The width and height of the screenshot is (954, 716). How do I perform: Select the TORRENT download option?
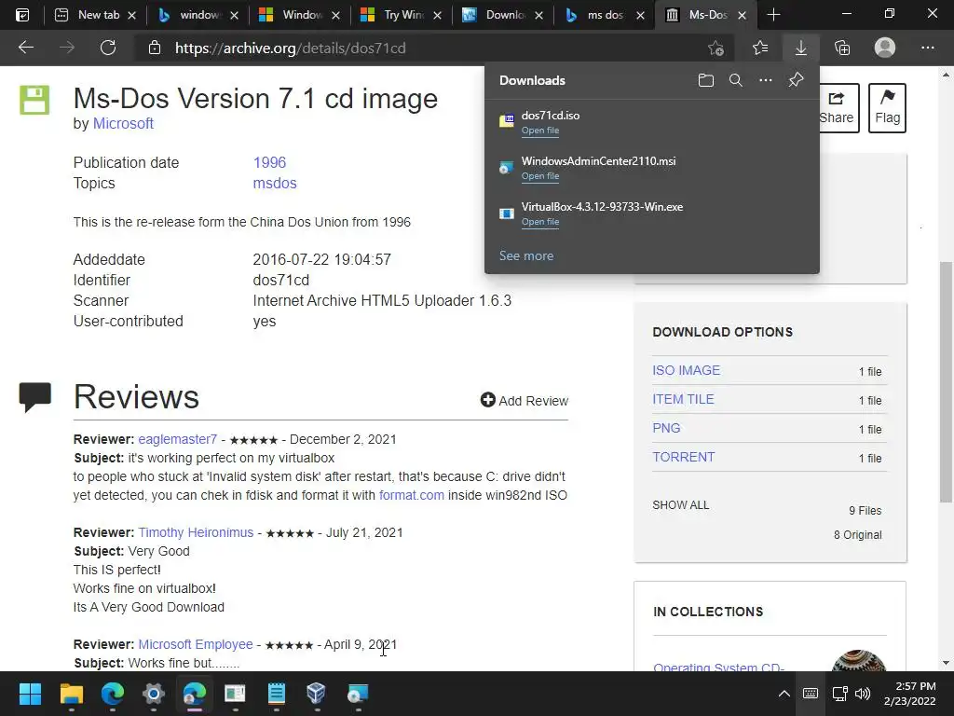(x=683, y=457)
